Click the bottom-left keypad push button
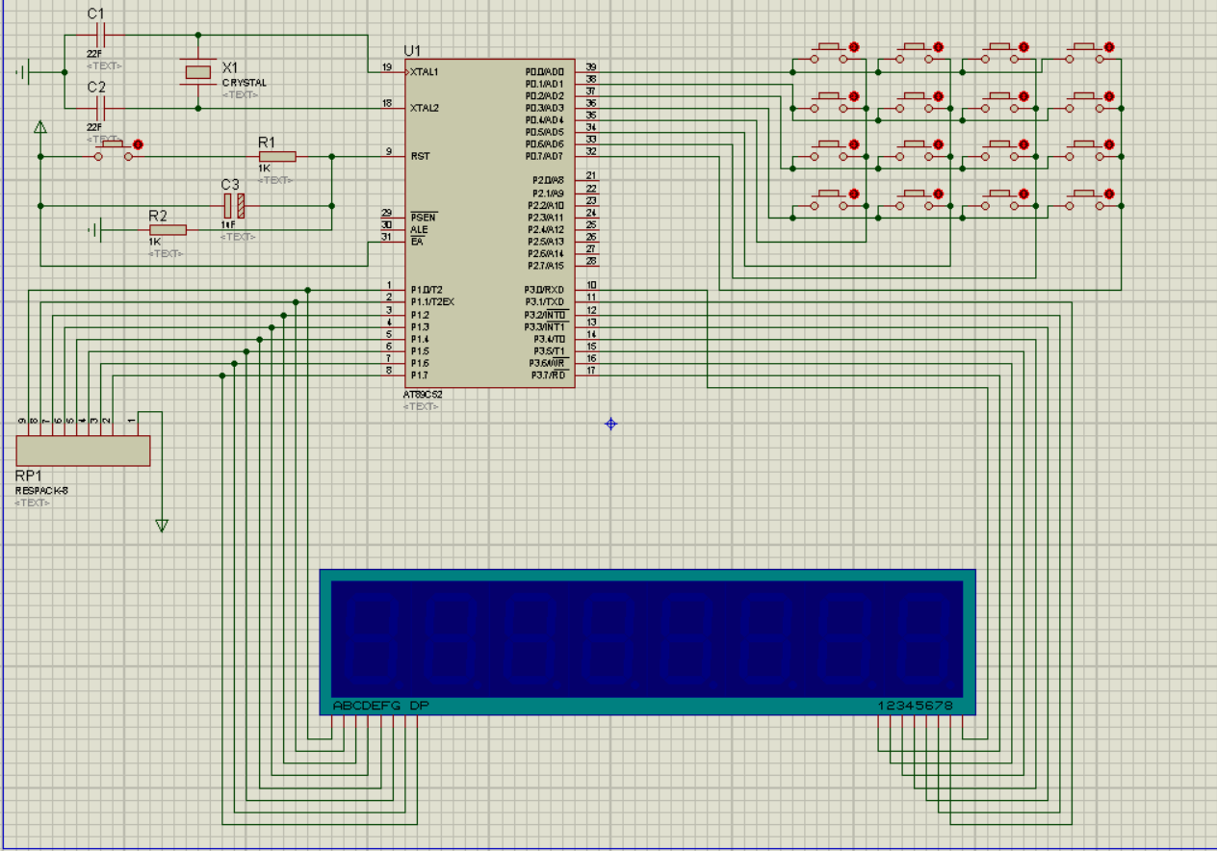Image resolution: width=1217 pixels, height=851 pixels. tap(828, 200)
